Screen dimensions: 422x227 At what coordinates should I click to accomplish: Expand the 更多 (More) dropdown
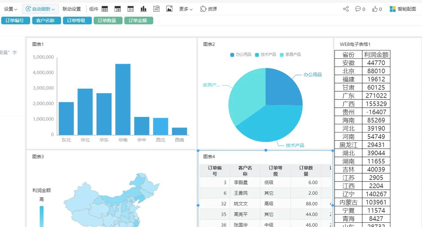pyautogui.click(x=184, y=9)
